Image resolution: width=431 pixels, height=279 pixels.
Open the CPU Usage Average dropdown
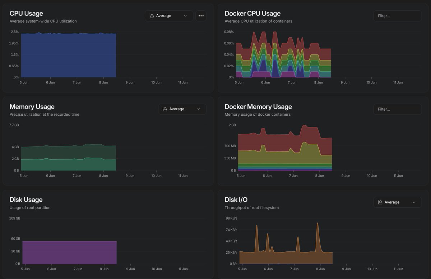[x=169, y=16]
